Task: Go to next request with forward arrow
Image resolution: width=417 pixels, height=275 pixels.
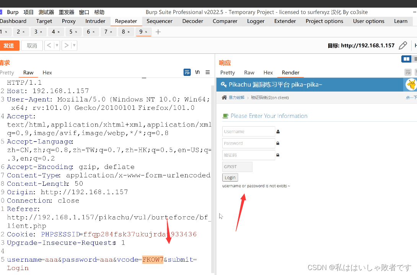Action: (x=67, y=46)
